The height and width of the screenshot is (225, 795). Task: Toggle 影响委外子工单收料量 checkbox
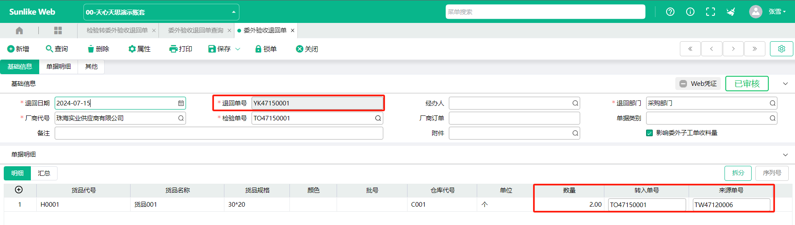649,133
